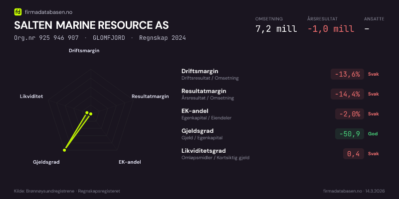Click the Resultatmargin radar axis label
This screenshot has width=399, height=199.
pos(150,97)
